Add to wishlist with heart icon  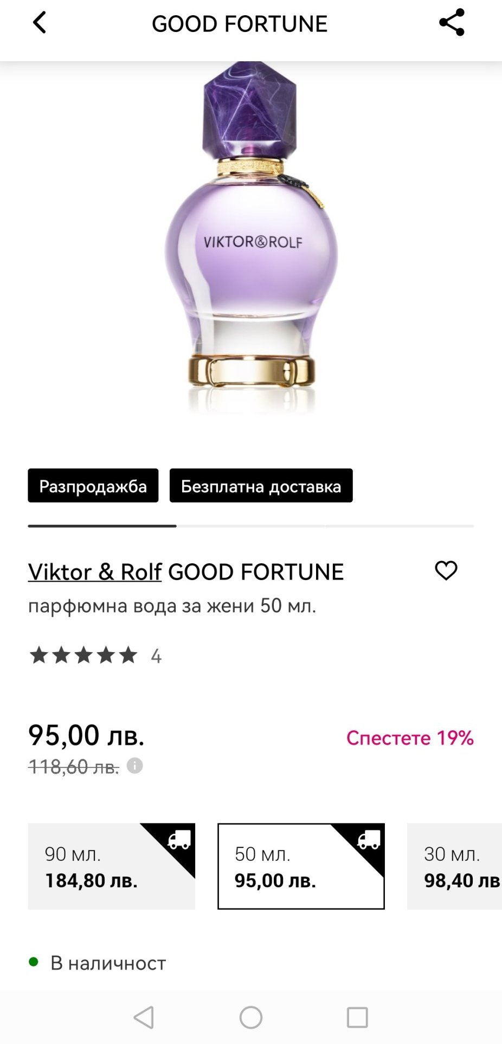pyautogui.click(x=446, y=570)
